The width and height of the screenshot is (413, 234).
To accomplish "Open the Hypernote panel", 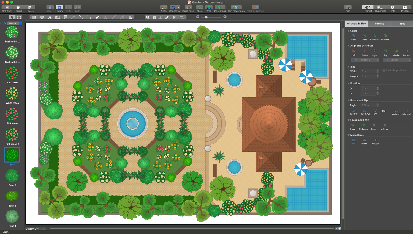I will (381, 9).
